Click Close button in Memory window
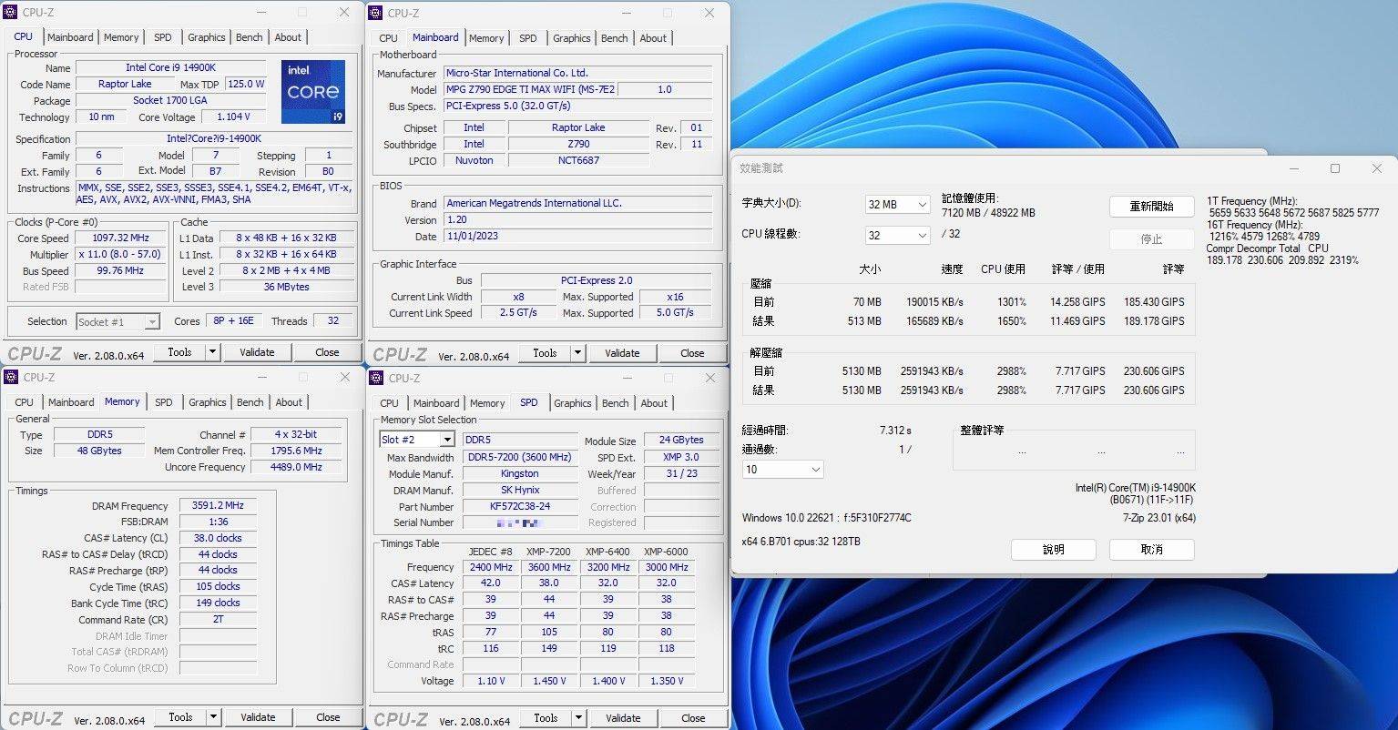1398x730 pixels. (x=328, y=717)
